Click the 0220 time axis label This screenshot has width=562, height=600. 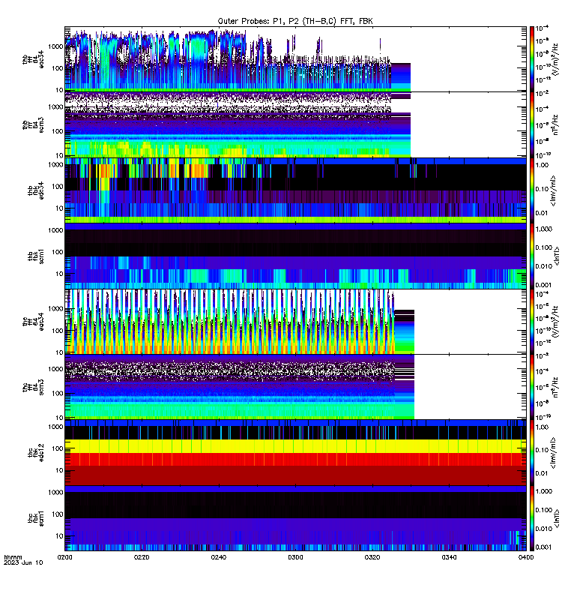(142, 557)
